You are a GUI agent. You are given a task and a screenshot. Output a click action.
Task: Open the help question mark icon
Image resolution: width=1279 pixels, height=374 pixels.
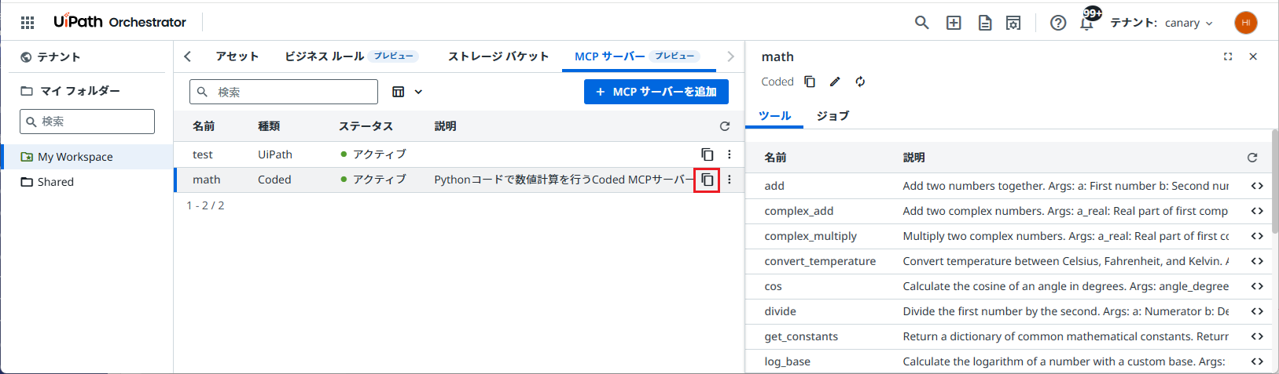pos(1058,23)
